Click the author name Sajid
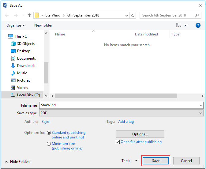The height and width of the screenshot is (169, 206). tap(45, 122)
